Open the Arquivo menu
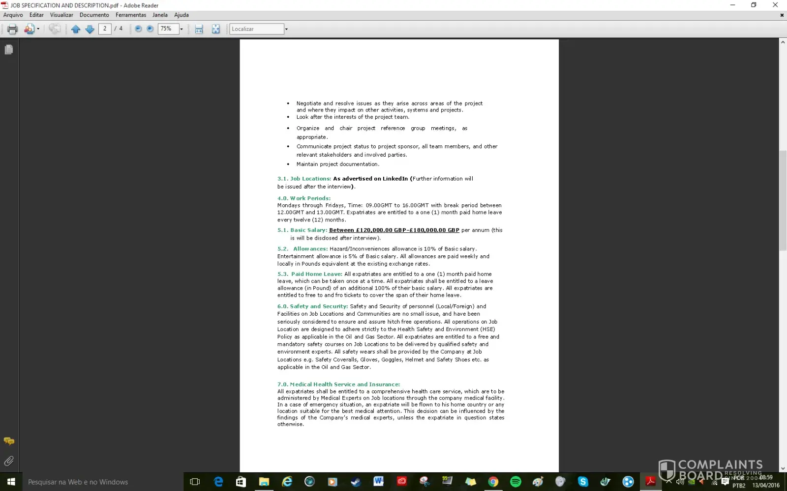Image resolution: width=787 pixels, height=491 pixels. (x=13, y=15)
